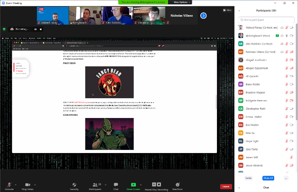
Task: Click the shared browser address bar
Action: 111,46
